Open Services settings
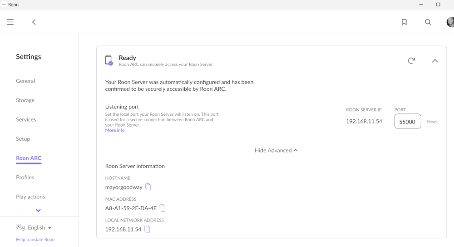The height and width of the screenshot is (247, 454). tap(26, 119)
